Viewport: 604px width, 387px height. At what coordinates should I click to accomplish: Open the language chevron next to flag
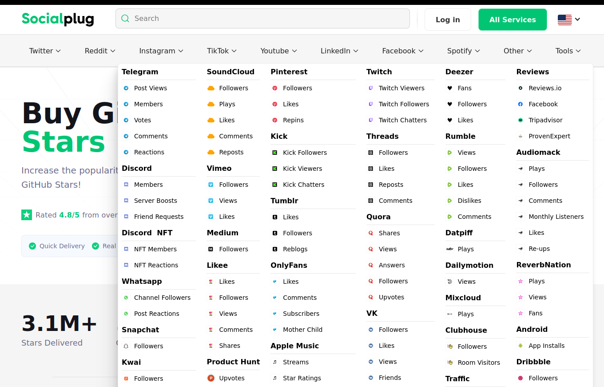pyautogui.click(x=577, y=19)
